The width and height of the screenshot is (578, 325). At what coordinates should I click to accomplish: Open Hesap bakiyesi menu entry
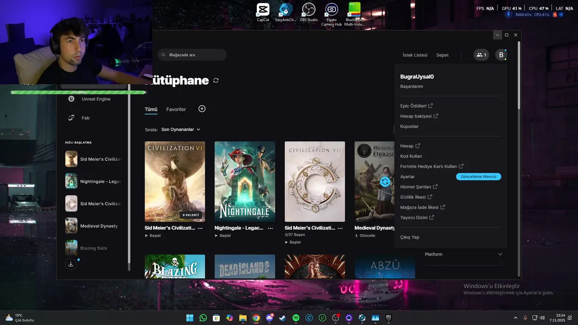click(x=419, y=116)
